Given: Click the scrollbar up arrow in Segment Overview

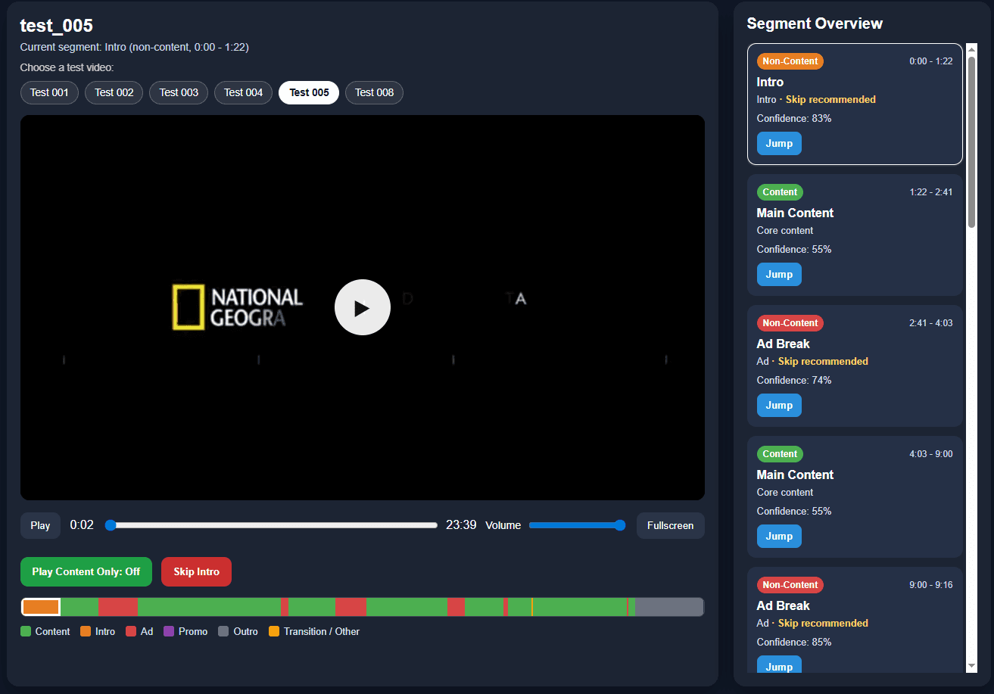Looking at the screenshot, I should (x=972, y=49).
